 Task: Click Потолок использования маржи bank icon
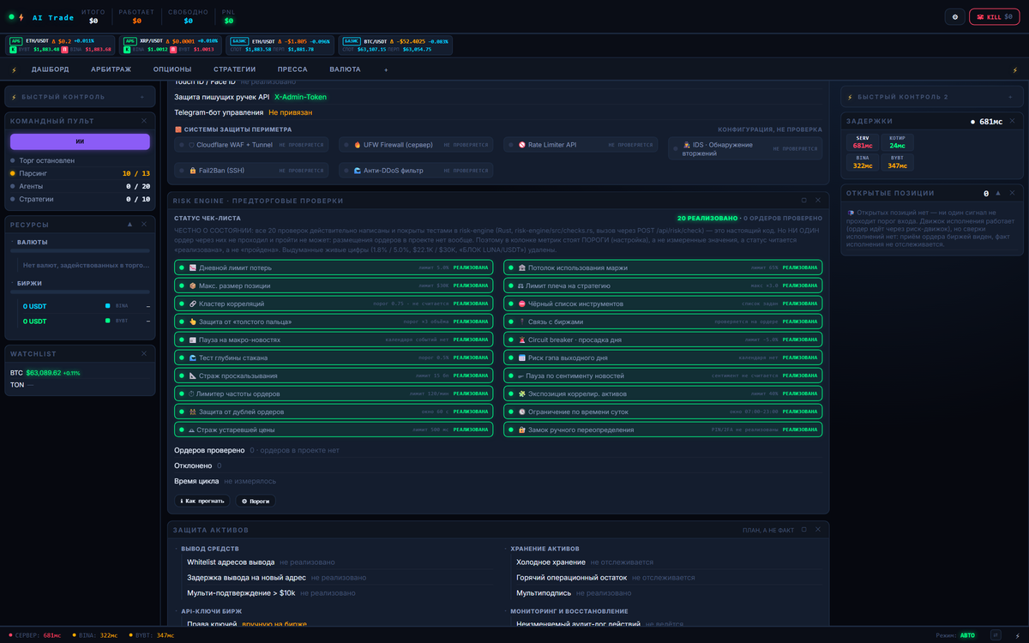(521, 267)
